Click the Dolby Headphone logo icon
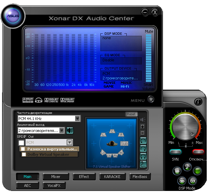 click(39, 100)
